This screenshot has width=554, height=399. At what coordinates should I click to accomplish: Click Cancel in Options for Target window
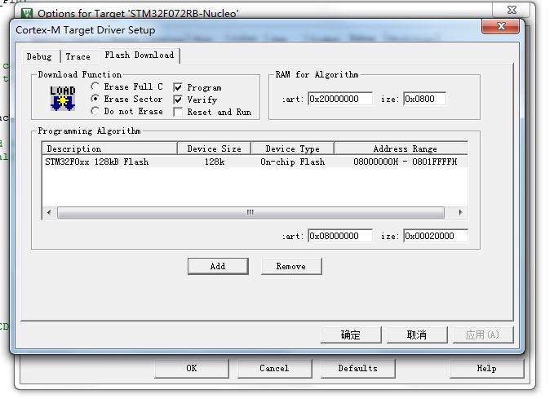click(x=274, y=368)
